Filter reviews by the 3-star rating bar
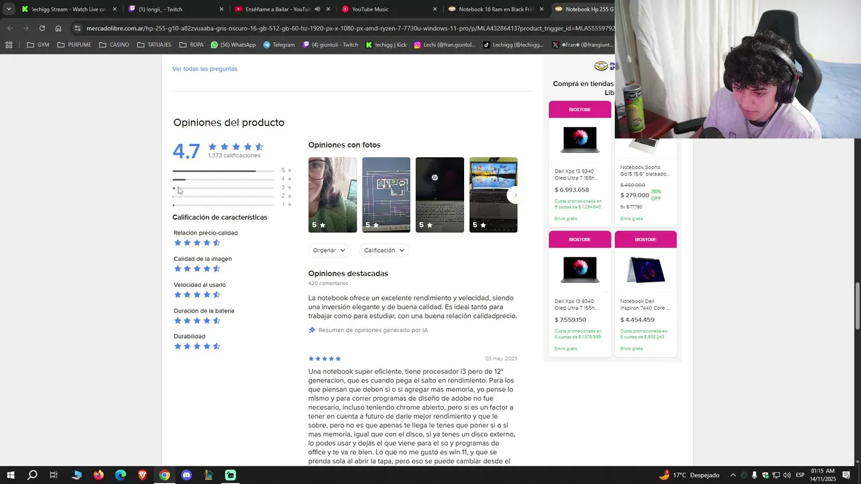Viewport: 861px width, 484px height. (x=232, y=188)
